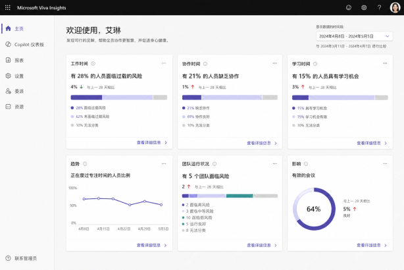Click the 3 面临中等风险 legend item
Viewport: 404px width, 270px height.
197,211
